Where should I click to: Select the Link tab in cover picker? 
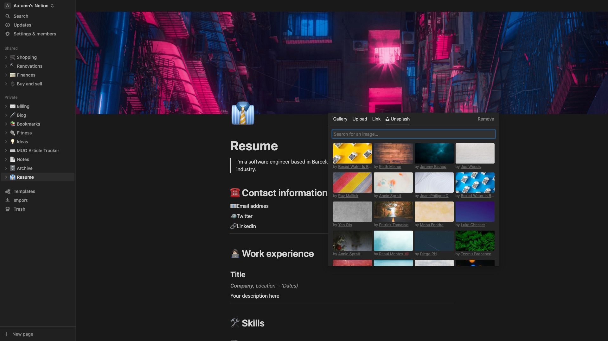[x=376, y=119]
